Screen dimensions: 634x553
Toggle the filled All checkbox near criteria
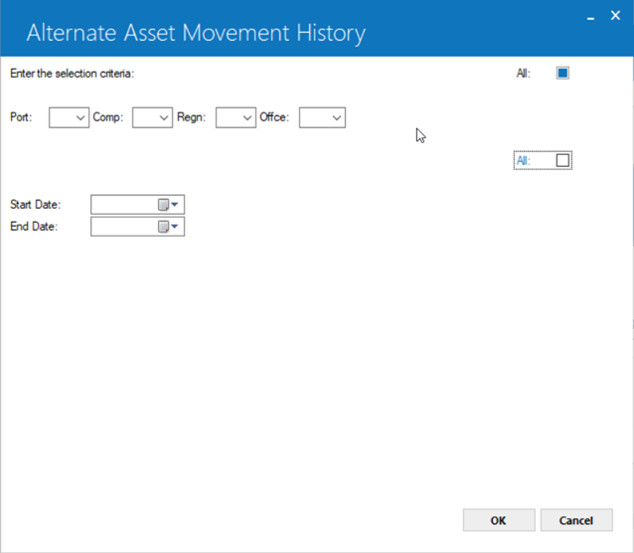click(x=562, y=74)
